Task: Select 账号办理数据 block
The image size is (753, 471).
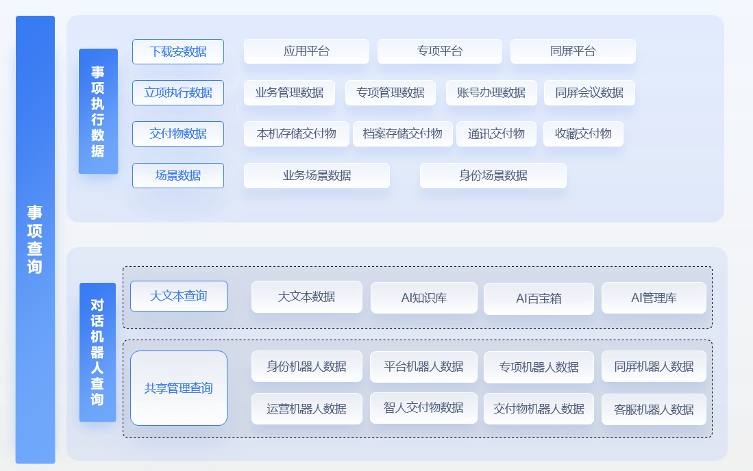Action: pos(491,92)
